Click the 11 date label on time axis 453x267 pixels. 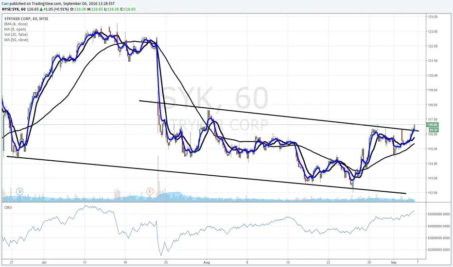(x=85, y=262)
